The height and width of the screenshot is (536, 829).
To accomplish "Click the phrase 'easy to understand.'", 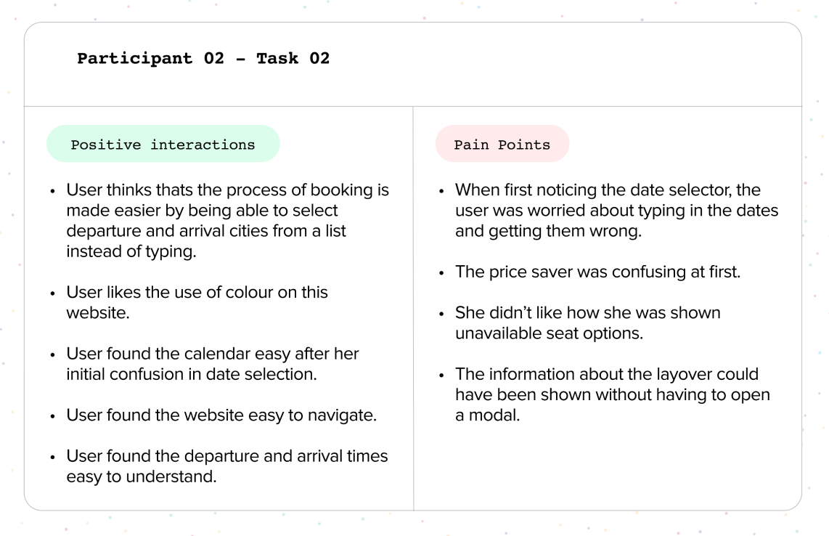I will pyautogui.click(x=141, y=476).
